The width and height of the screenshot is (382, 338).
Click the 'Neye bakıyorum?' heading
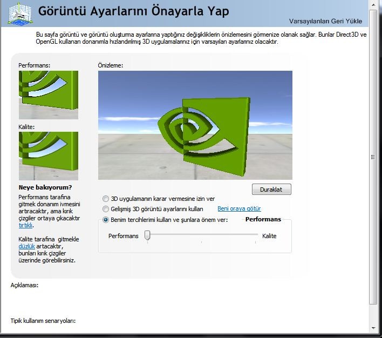pos(45,187)
